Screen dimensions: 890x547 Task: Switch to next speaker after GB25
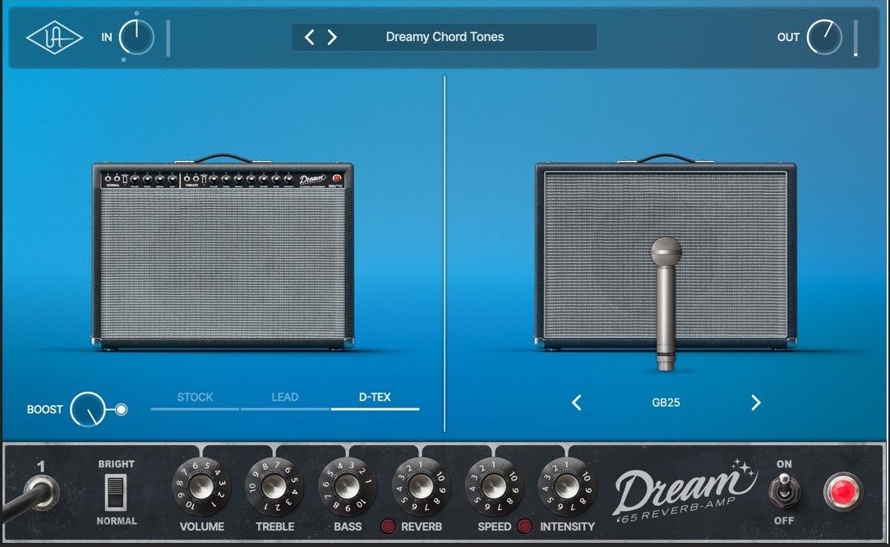[x=755, y=403]
